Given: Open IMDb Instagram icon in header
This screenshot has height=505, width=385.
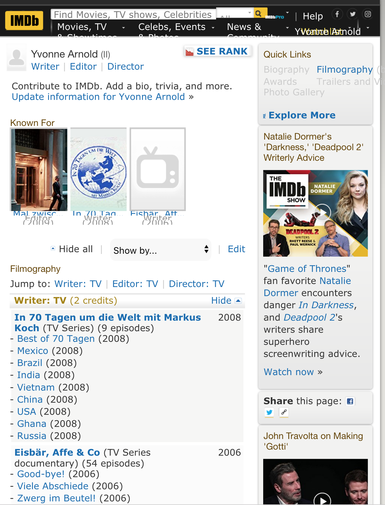Looking at the screenshot, I should click(x=368, y=14).
